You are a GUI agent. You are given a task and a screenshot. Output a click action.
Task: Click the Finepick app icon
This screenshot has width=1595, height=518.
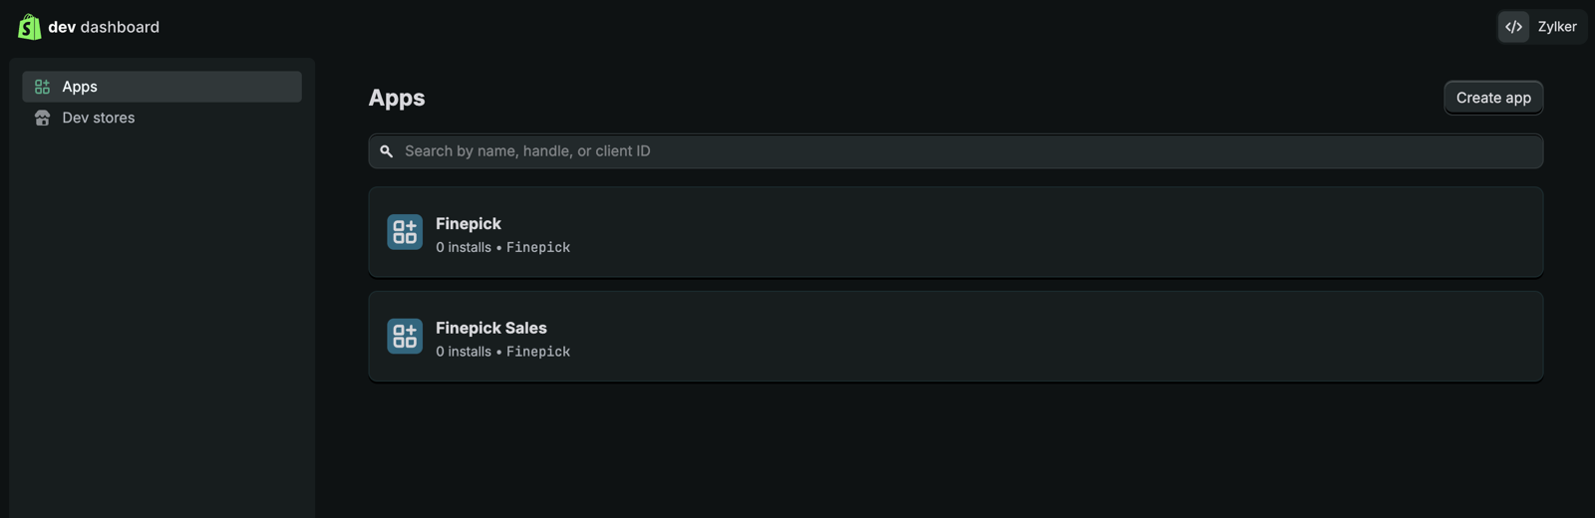coord(405,232)
